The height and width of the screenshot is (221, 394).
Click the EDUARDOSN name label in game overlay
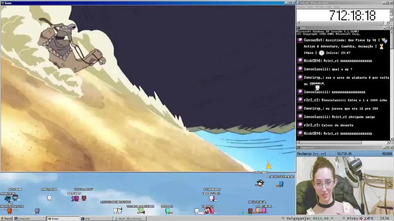pos(212,189)
